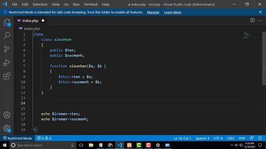The image size is (266, 149).
Task: Click on '$this->ten = $a;' line
Action: click(76, 77)
